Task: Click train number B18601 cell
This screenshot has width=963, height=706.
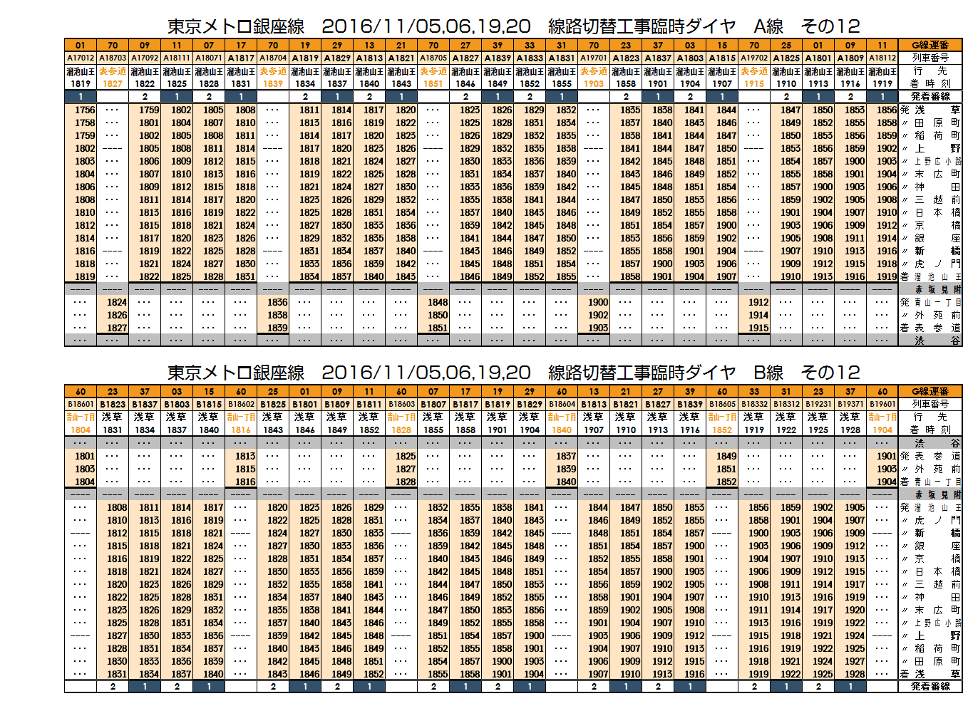Action: tap(81, 404)
